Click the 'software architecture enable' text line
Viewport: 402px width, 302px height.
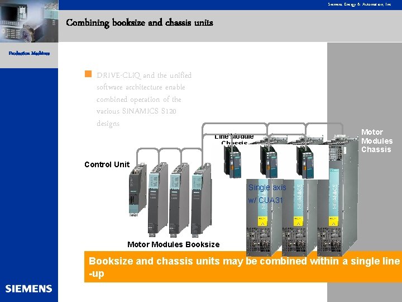[141, 87]
